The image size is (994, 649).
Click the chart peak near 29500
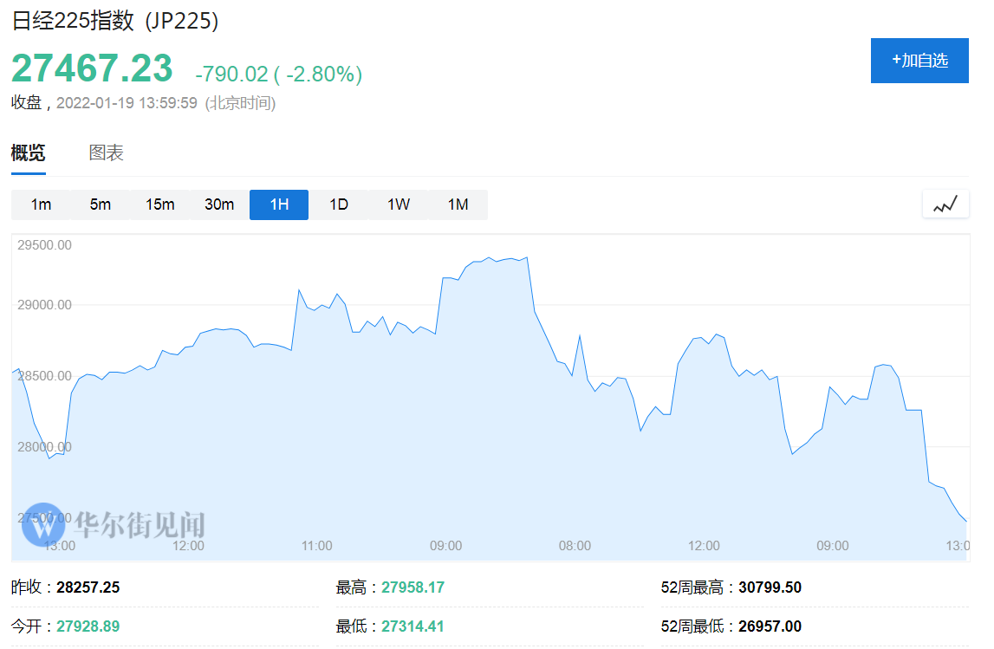[x=490, y=258]
